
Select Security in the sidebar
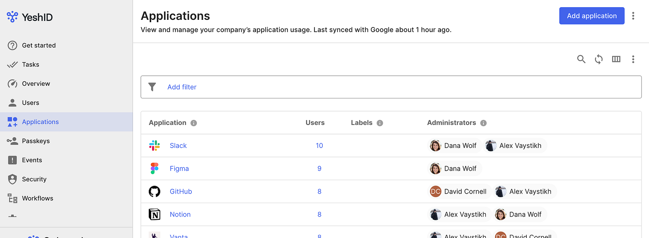pyautogui.click(x=34, y=179)
